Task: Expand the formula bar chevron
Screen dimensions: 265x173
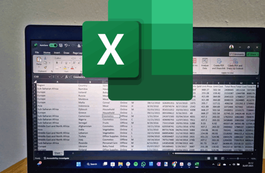Action: pyautogui.click(x=257, y=78)
